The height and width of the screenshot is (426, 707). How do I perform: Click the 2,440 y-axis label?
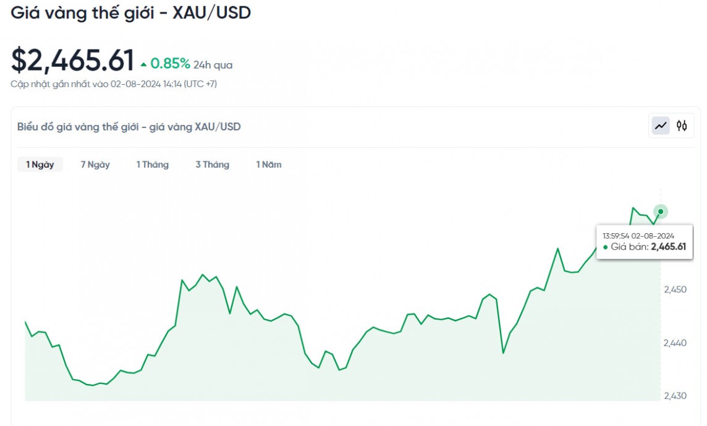click(675, 343)
